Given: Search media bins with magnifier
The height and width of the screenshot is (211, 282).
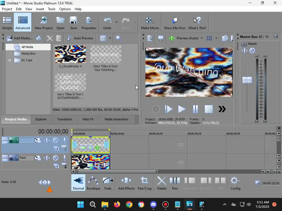Looking at the screenshot, I should 118,38.
